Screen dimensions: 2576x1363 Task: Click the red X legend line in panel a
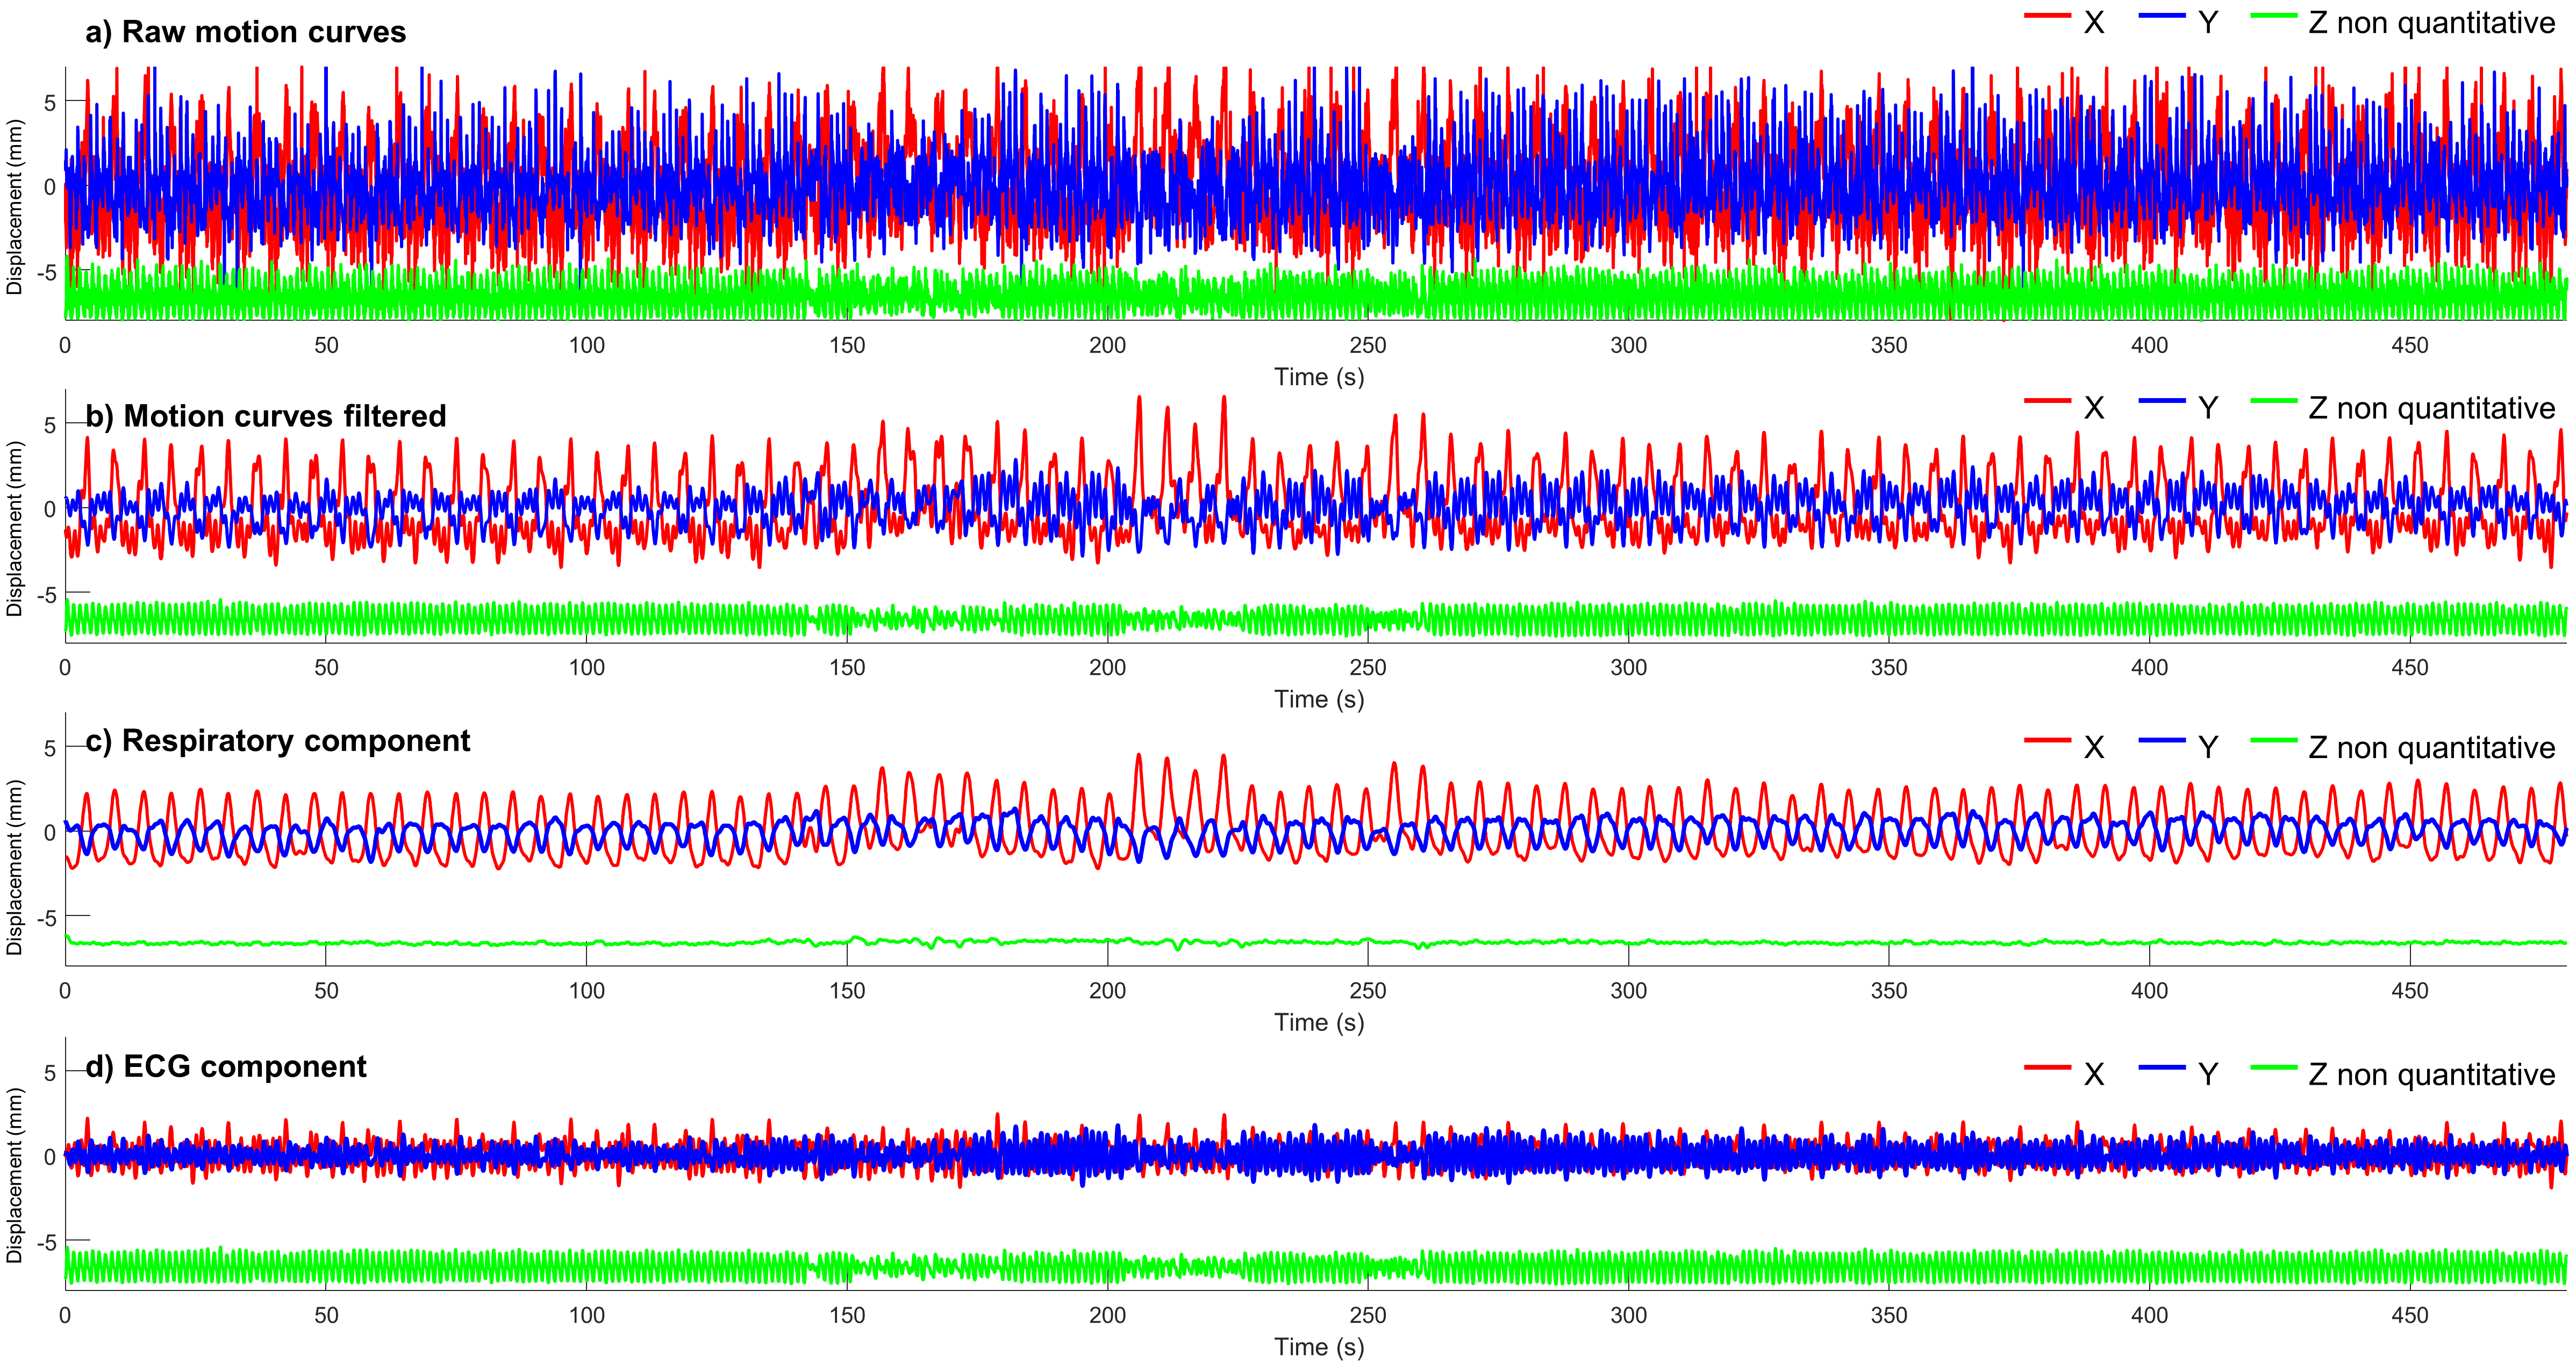coord(2047,15)
